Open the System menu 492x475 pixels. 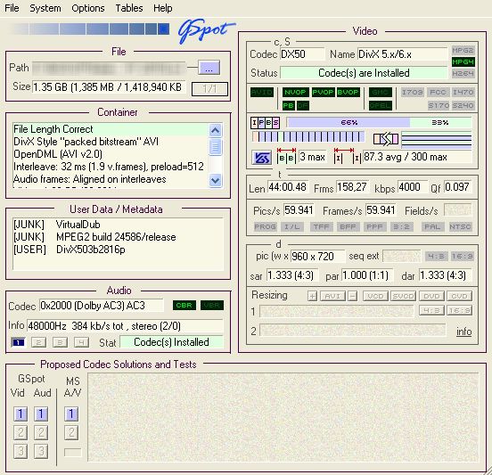click(x=45, y=8)
